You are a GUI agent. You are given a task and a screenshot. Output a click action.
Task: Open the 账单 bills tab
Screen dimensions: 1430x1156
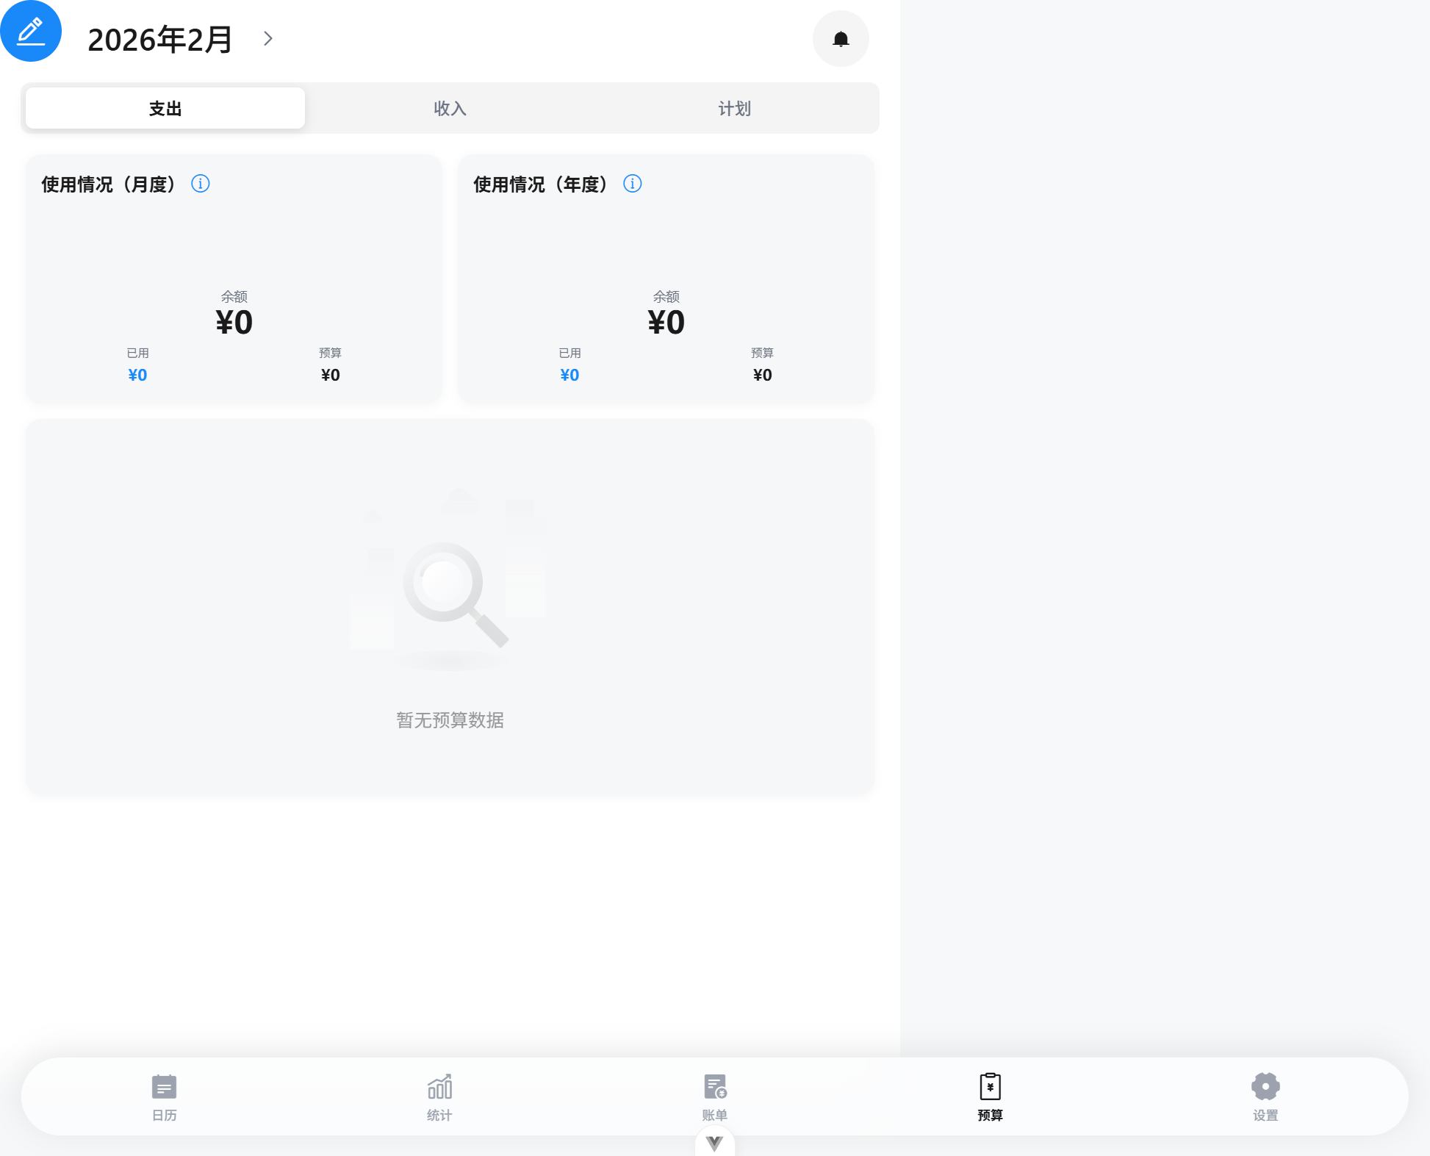click(714, 1087)
